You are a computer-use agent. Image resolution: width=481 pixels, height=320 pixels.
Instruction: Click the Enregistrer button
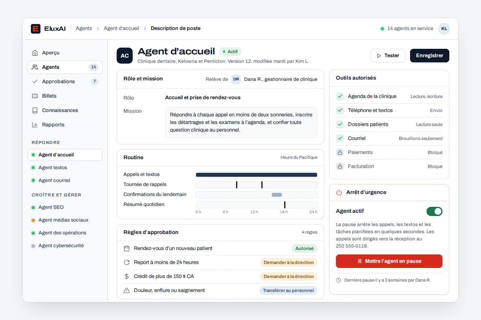(430, 56)
